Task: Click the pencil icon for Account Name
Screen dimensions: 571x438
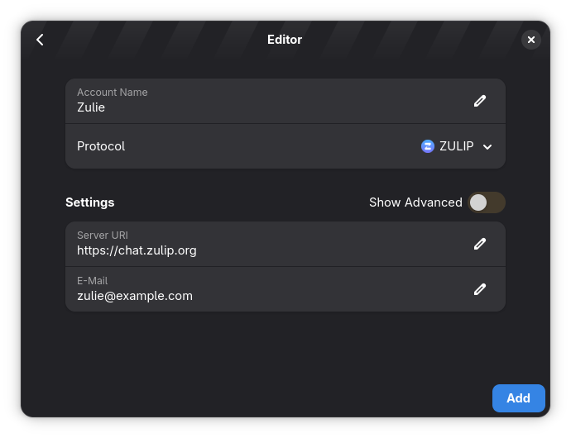Action: (480, 101)
